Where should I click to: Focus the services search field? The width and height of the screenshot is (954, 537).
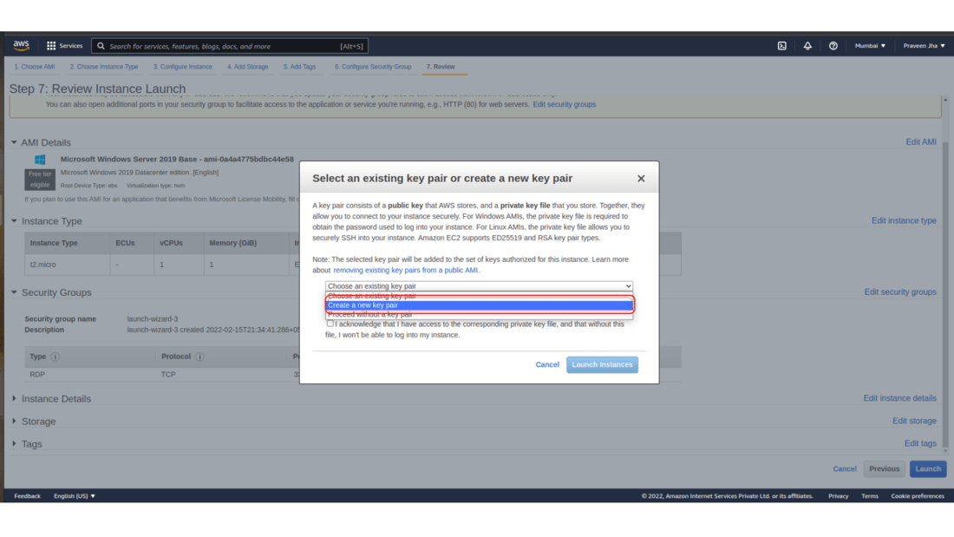click(x=230, y=46)
